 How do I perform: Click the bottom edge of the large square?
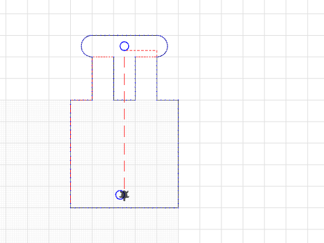point(124,207)
